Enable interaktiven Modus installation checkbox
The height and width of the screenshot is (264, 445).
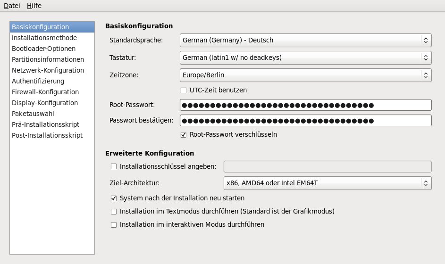114,225
